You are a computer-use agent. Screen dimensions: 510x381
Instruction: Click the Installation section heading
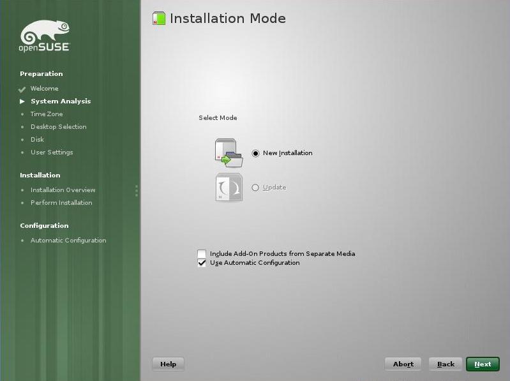point(40,176)
